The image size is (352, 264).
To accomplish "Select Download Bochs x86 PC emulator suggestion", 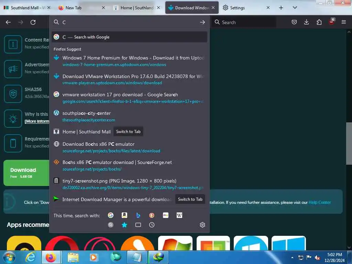I will (x=130, y=147).
